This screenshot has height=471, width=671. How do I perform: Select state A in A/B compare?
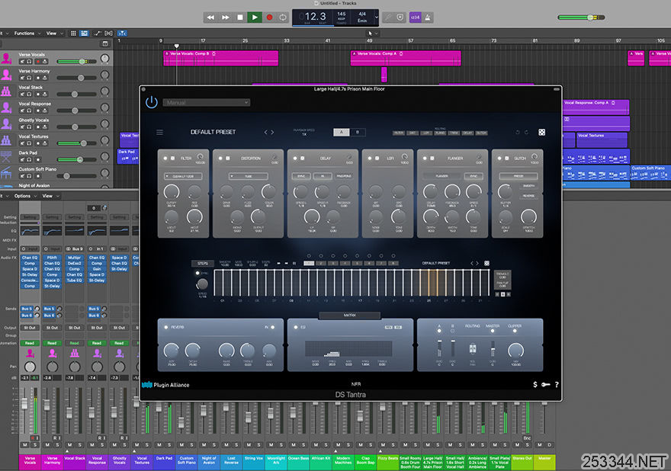(x=342, y=132)
